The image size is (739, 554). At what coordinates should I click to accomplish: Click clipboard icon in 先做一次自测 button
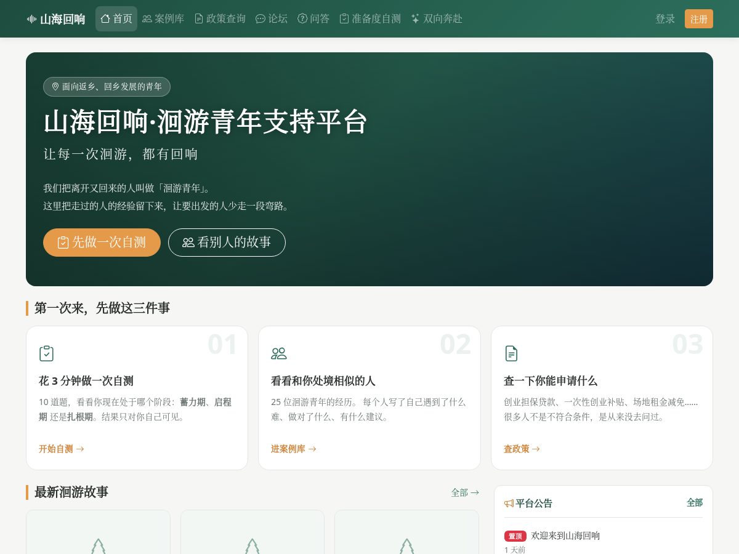(63, 243)
